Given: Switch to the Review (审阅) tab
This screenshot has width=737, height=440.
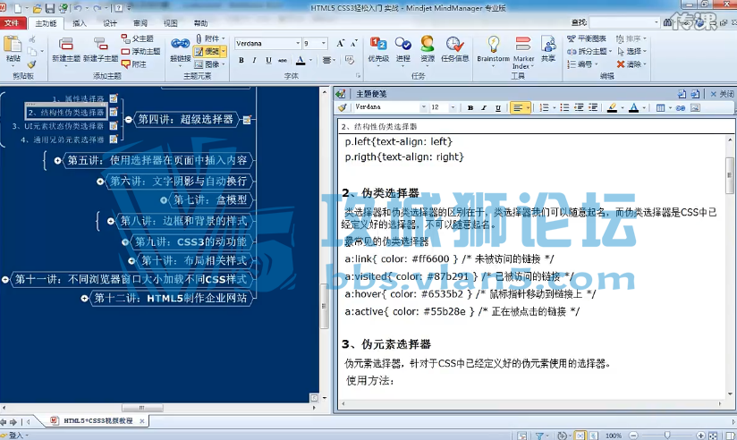Looking at the screenshot, I should (x=140, y=23).
